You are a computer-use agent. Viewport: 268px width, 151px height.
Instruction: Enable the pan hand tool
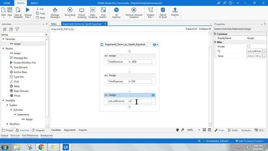click(x=178, y=130)
